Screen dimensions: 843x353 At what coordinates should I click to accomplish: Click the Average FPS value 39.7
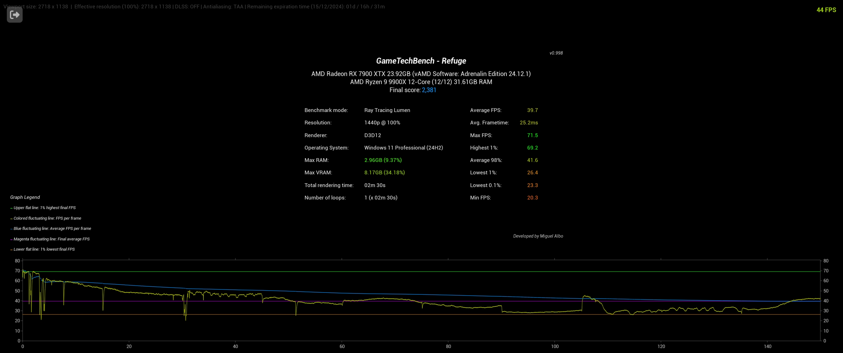[533, 110]
